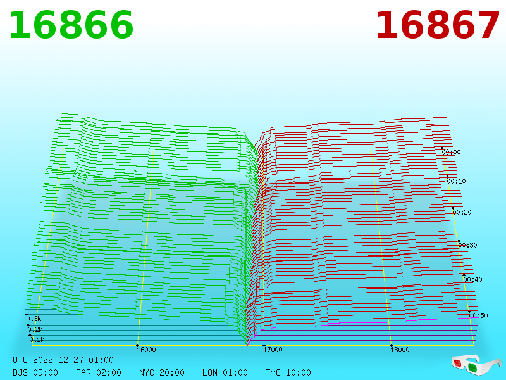This screenshot has width=506, height=380.
Task: Click the 18000 price axis label
Action: click(x=400, y=350)
